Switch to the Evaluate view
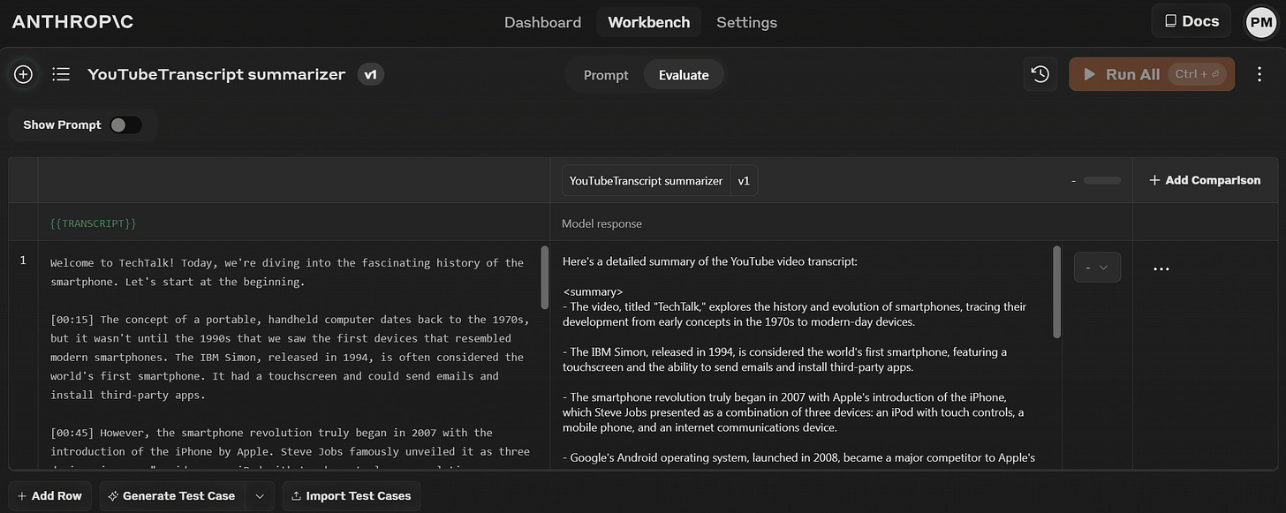 684,75
